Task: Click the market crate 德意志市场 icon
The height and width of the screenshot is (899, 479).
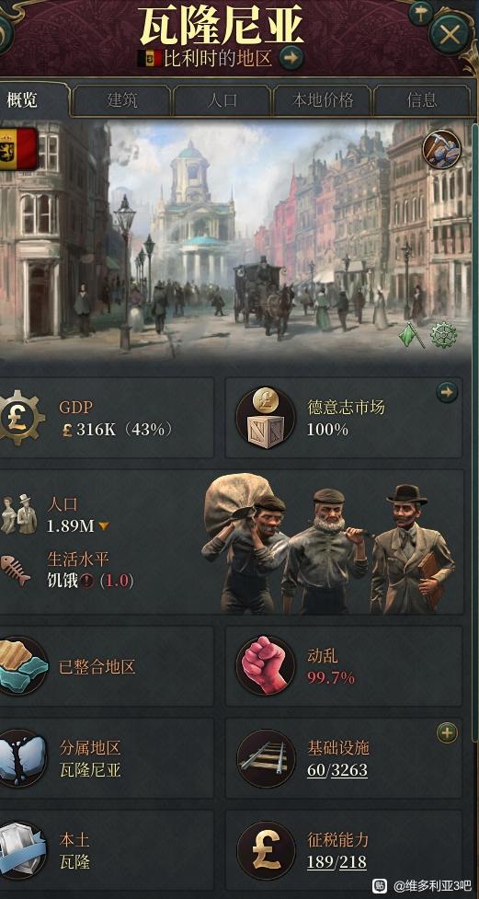Action: coord(266,418)
